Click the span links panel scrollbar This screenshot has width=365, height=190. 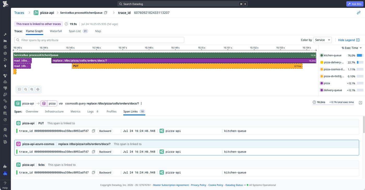coord(364,125)
